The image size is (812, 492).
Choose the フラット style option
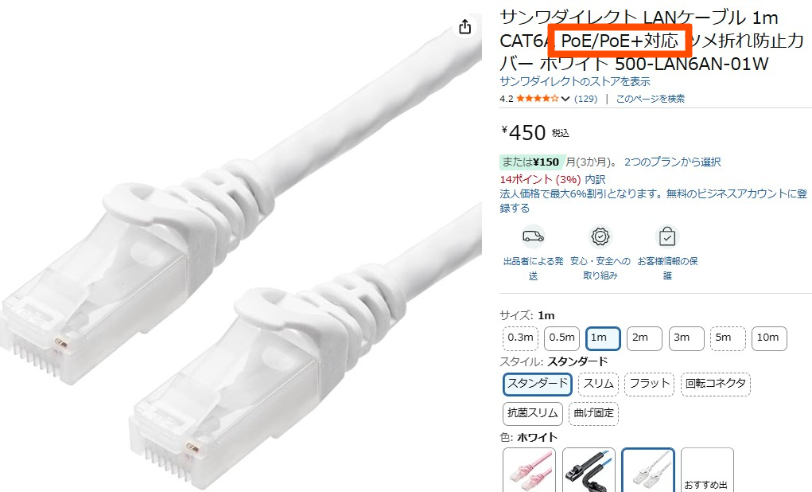tap(649, 385)
